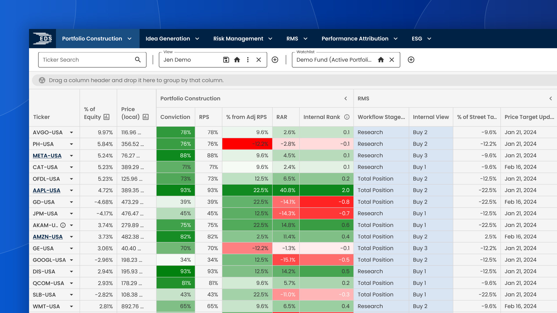Click the EDS logo icon
This screenshot has height=313, width=557.
43,39
